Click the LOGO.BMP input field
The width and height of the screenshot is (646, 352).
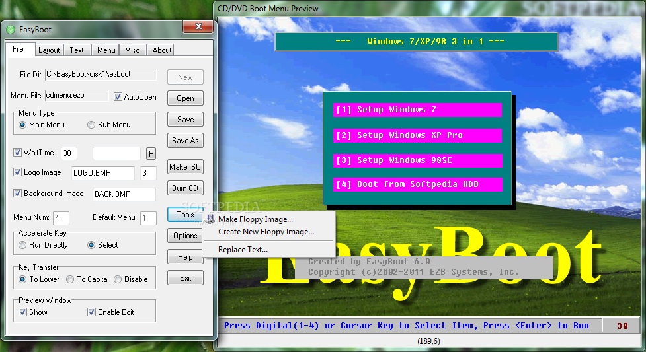coord(103,173)
